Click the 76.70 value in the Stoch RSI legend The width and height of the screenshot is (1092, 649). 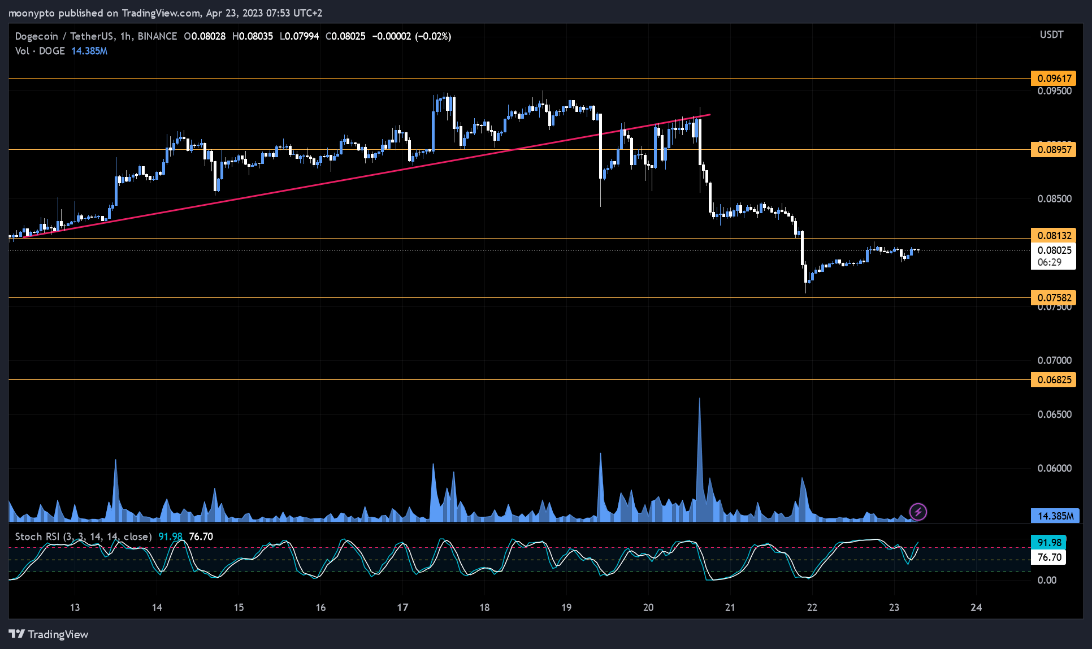[201, 536]
